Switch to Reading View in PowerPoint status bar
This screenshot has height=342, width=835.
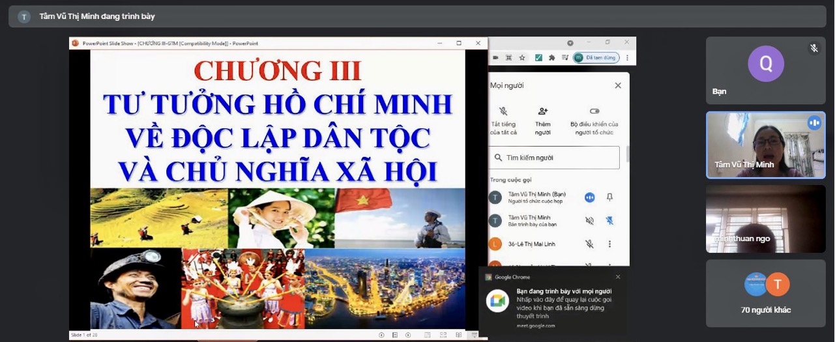pos(459,335)
